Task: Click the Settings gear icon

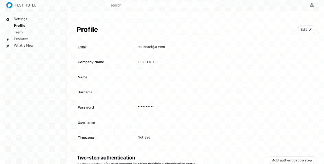Action: click(8, 19)
